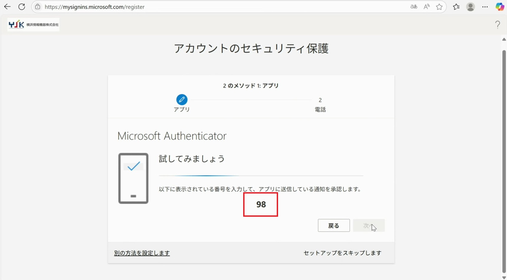Click セットアップをスキップします link

(x=342, y=253)
